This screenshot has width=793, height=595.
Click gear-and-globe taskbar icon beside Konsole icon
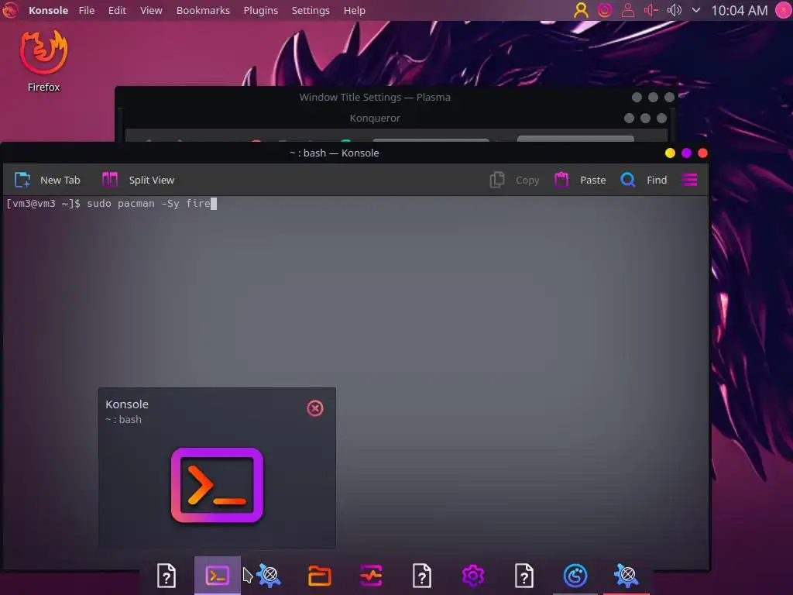(269, 576)
